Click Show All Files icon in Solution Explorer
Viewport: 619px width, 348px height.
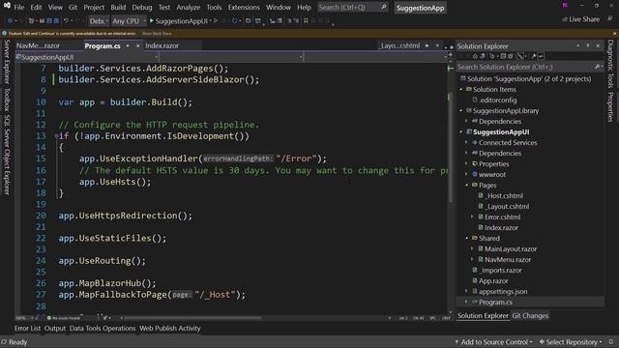coord(511,56)
